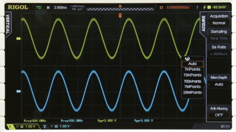Click the RIGOL logo
Image resolution: width=236 pixels, height=132 pixels.
(18, 7)
